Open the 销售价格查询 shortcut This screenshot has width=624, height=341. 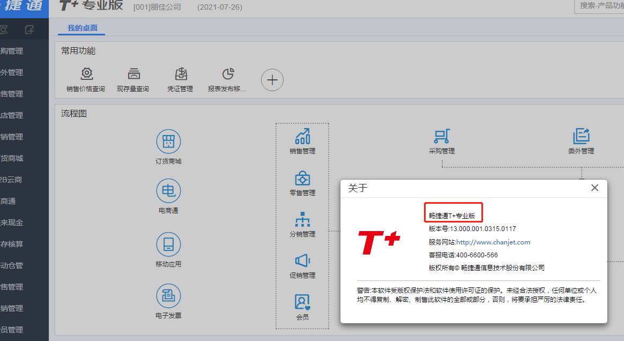[86, 80]
